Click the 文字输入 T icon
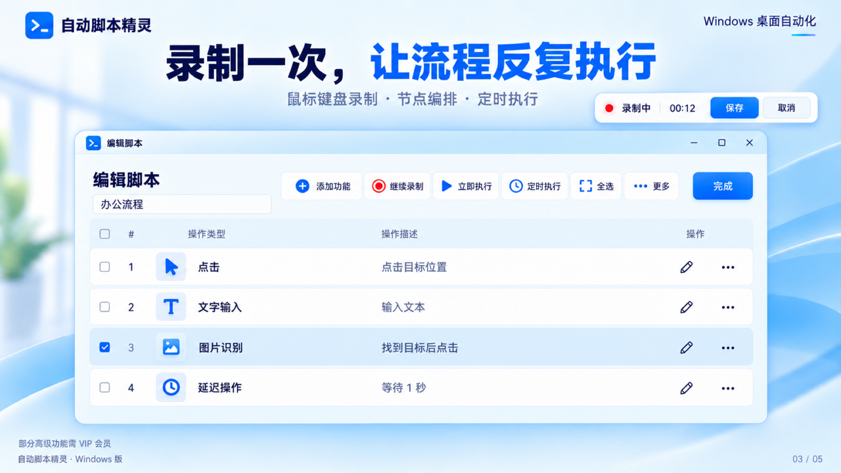Viewport: 841px width, 473px height. 171,307
